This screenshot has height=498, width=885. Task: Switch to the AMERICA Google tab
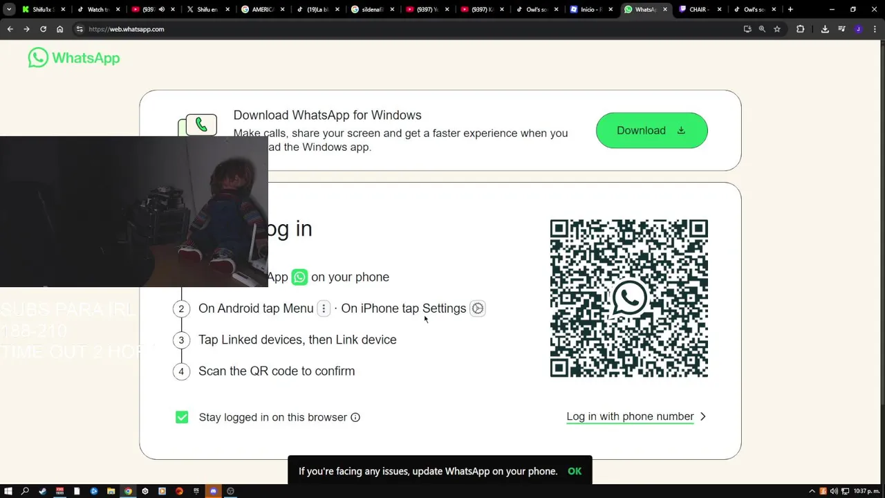tap(263, 10)
